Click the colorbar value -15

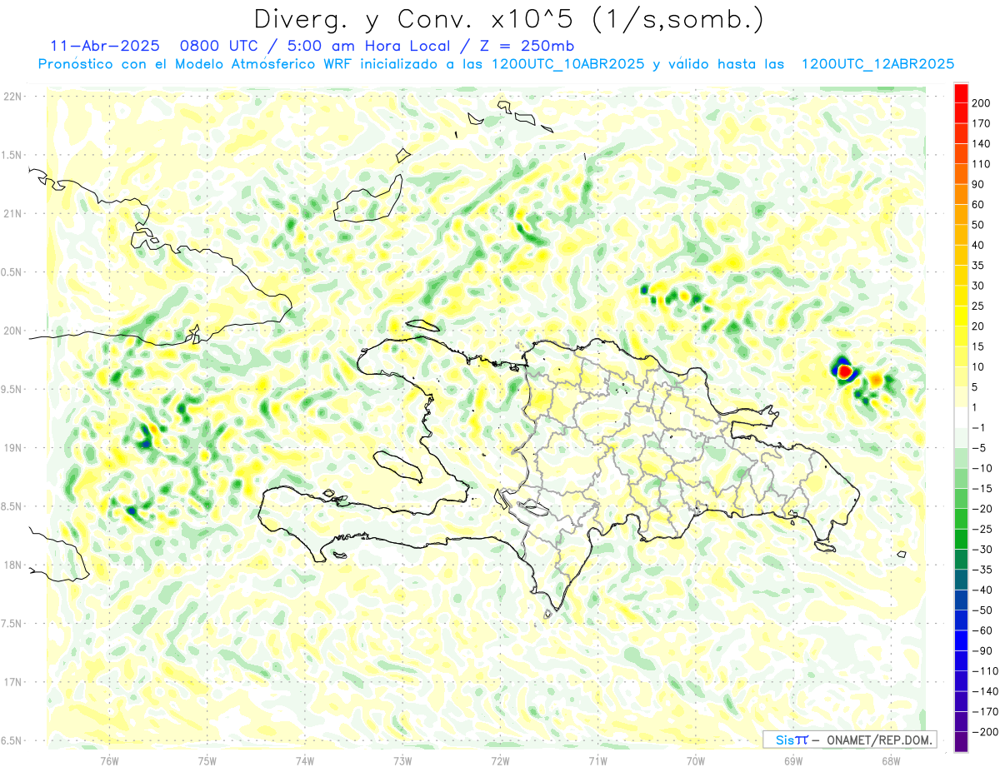982,489
